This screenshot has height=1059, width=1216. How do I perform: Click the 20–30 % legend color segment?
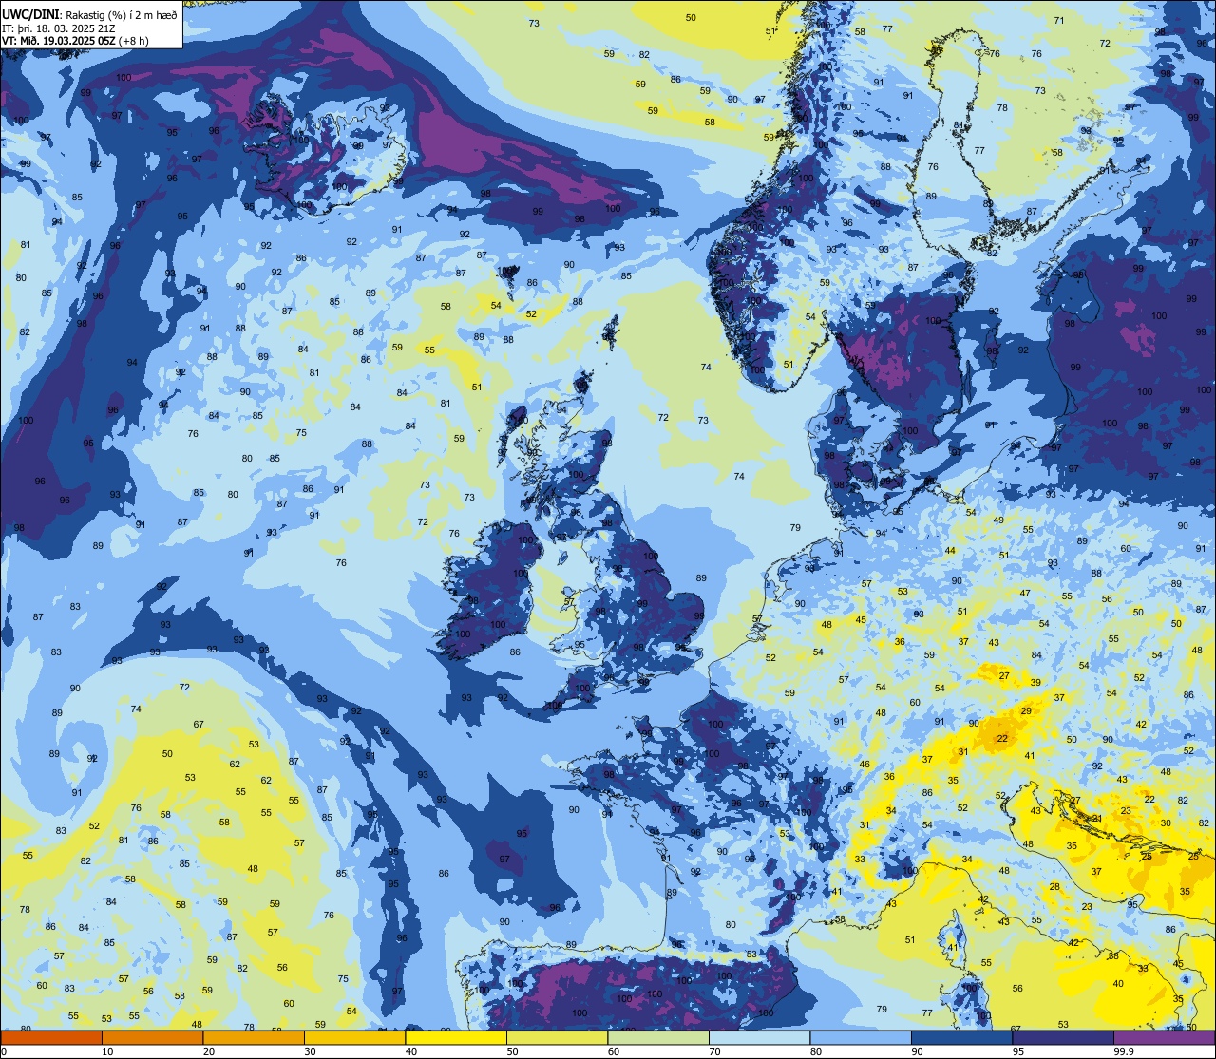click(x=254, y=1037)
